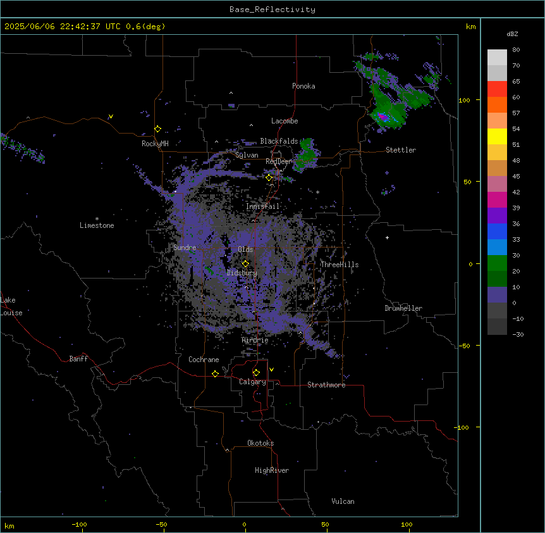The width and height of the screenshot is (545, 533).
Task: Click the yellow diamond marker above RockyMH
Action: (x=157, y=129)
